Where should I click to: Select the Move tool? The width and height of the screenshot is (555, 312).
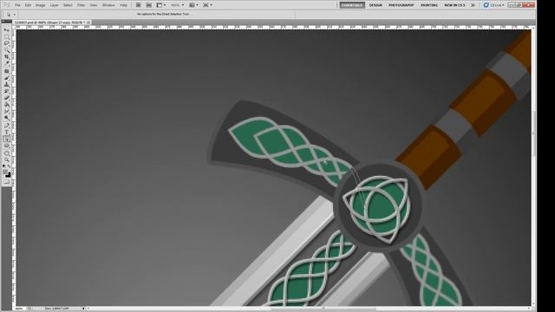tap(6, 29)
